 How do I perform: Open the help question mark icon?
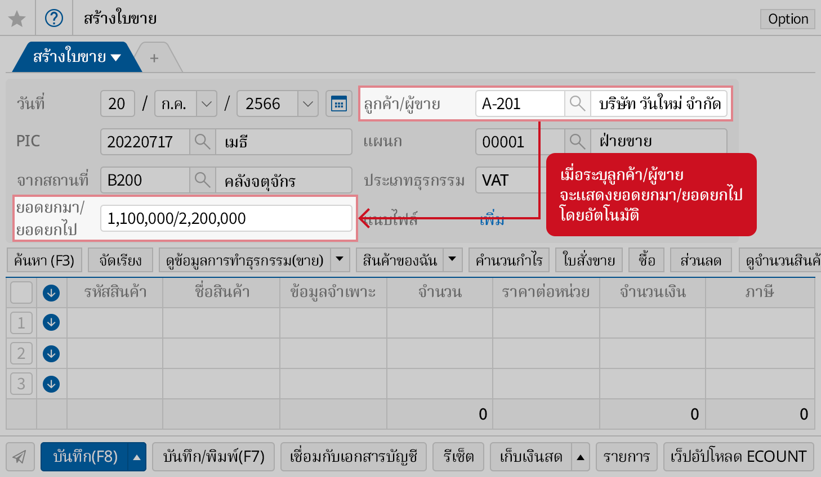54,19
